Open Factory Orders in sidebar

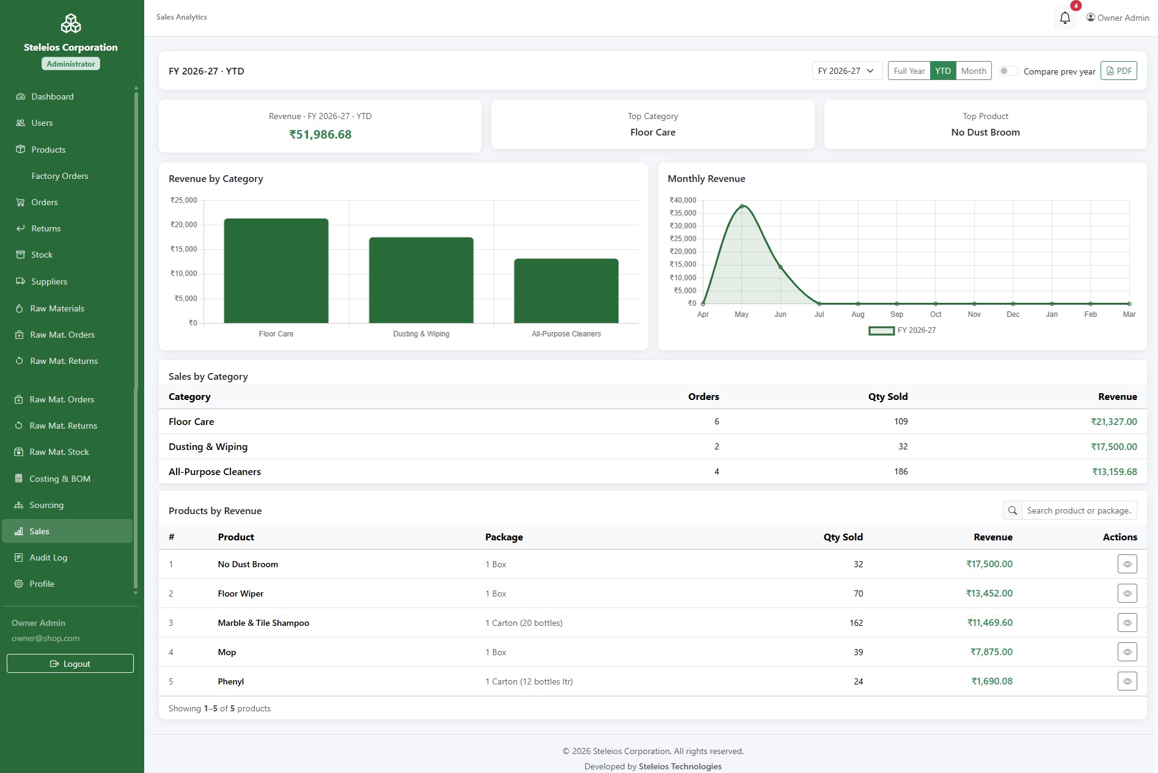pos(59,176)
